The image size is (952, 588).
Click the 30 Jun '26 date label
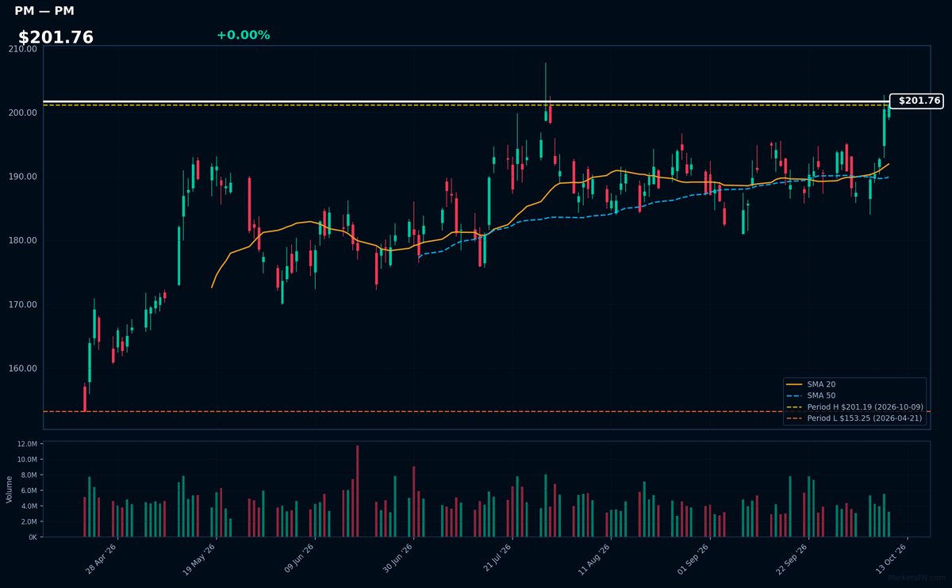pos(397,559)
